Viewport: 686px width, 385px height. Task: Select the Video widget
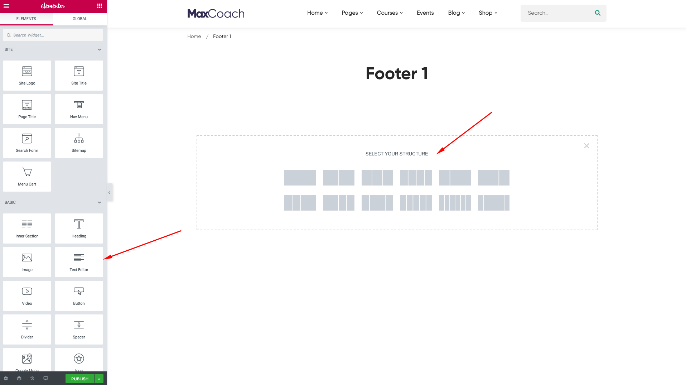[27, 296]
